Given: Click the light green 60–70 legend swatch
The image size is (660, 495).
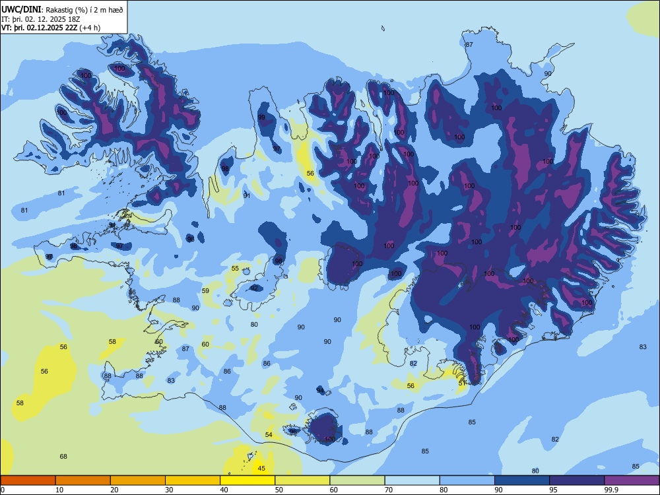Looking at the screenshot, I should pyautogui.click(x=357, y=480).
